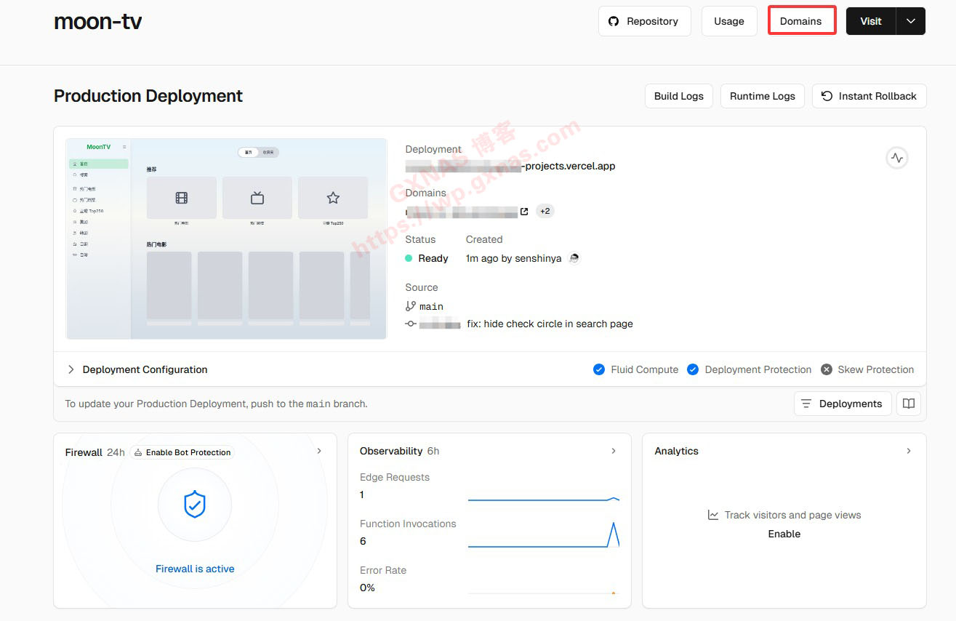Open Runtime Logs

point(762,96)
